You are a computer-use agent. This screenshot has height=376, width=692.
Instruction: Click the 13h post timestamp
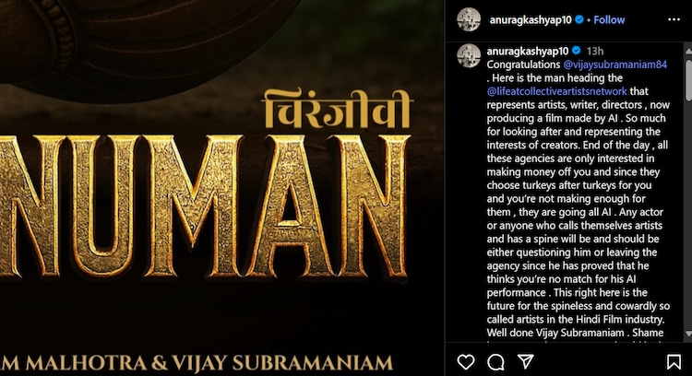pos(595,51)
